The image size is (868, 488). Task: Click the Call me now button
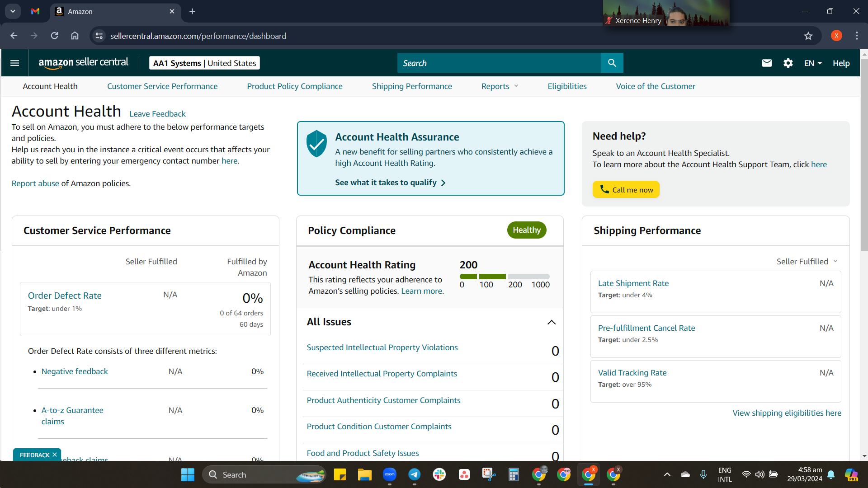(626, 190)
